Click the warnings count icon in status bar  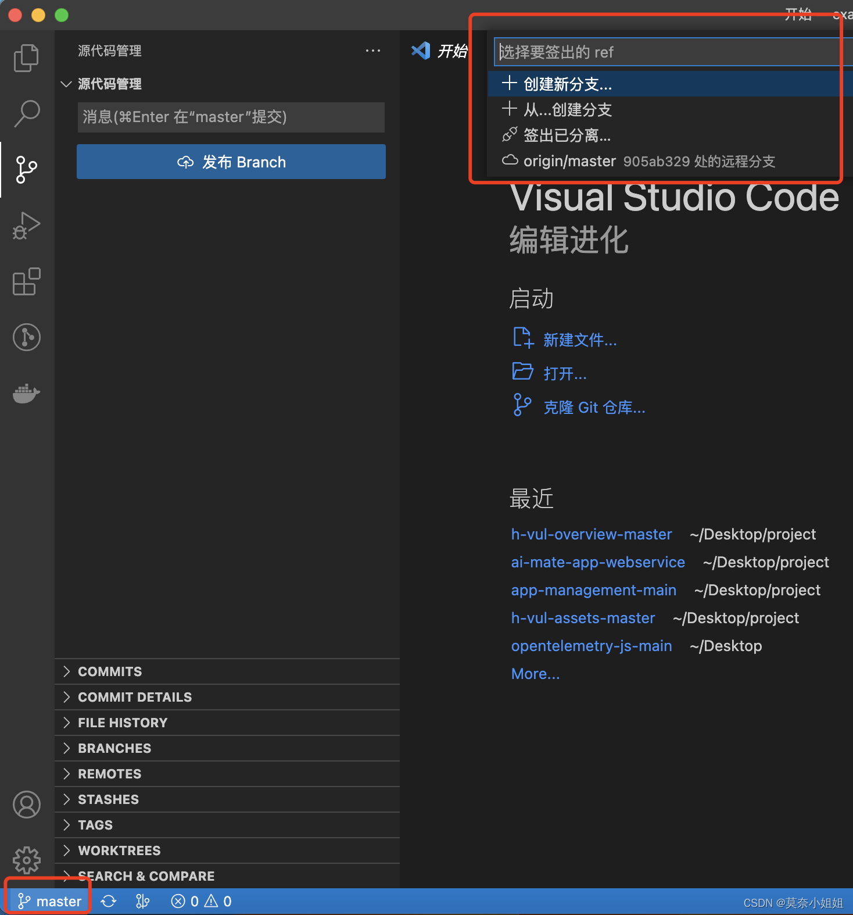coord(211,902)
